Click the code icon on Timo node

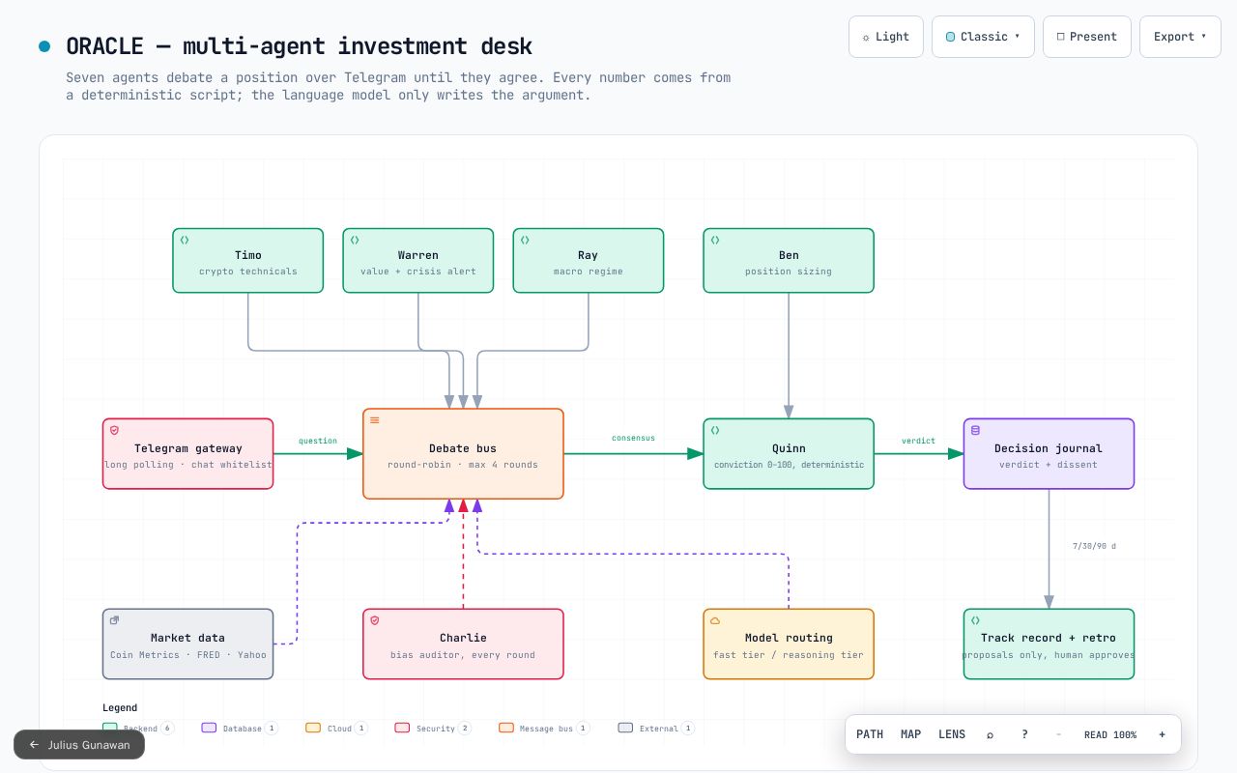(x=185, y=240)
